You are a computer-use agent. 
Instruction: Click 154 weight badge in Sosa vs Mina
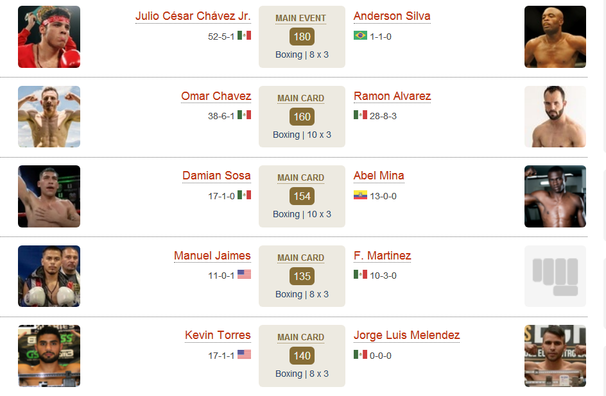click(302, 196)
